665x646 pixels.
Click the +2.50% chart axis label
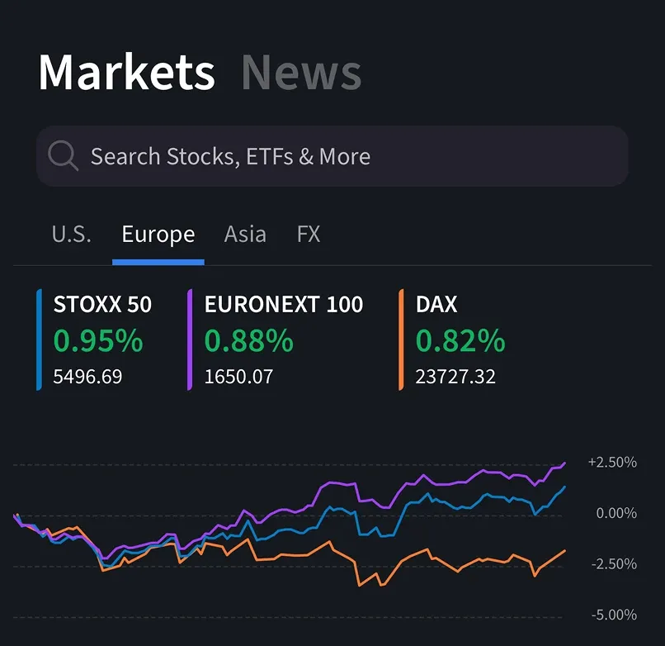coord(612,463)
